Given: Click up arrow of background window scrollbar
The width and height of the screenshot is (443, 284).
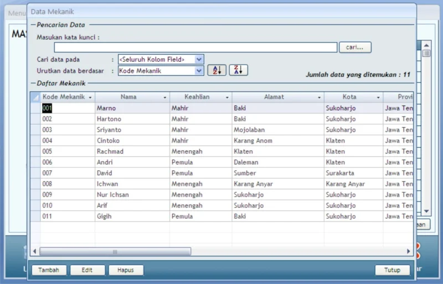Looking at the screenshot, I should (x=426, y=45).
